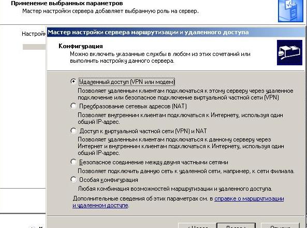This screenshot has width=307, height=228.
Task: Choose the network address translation NAT option
Action: (x=74, y=106)
